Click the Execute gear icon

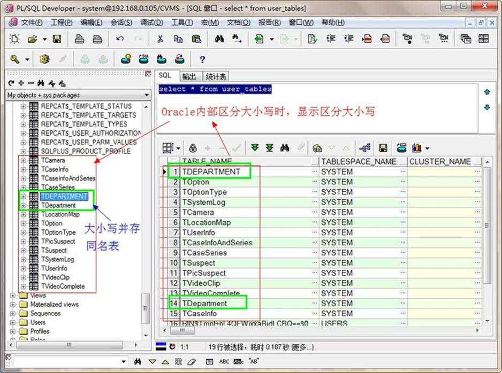point(44,59)
